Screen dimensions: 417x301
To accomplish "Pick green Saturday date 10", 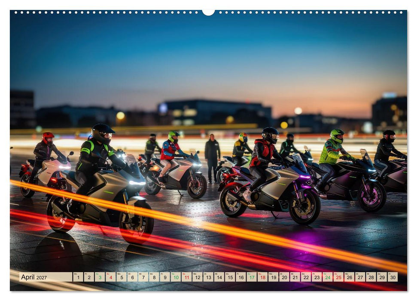I will (x=176, y=277).
